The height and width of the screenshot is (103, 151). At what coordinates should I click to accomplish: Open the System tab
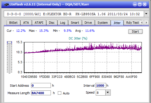(103, 23)
